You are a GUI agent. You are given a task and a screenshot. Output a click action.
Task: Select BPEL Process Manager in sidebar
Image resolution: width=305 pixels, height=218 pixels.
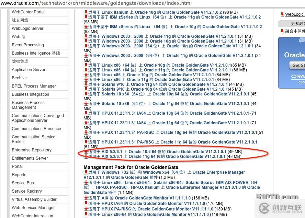click(34, 86)
